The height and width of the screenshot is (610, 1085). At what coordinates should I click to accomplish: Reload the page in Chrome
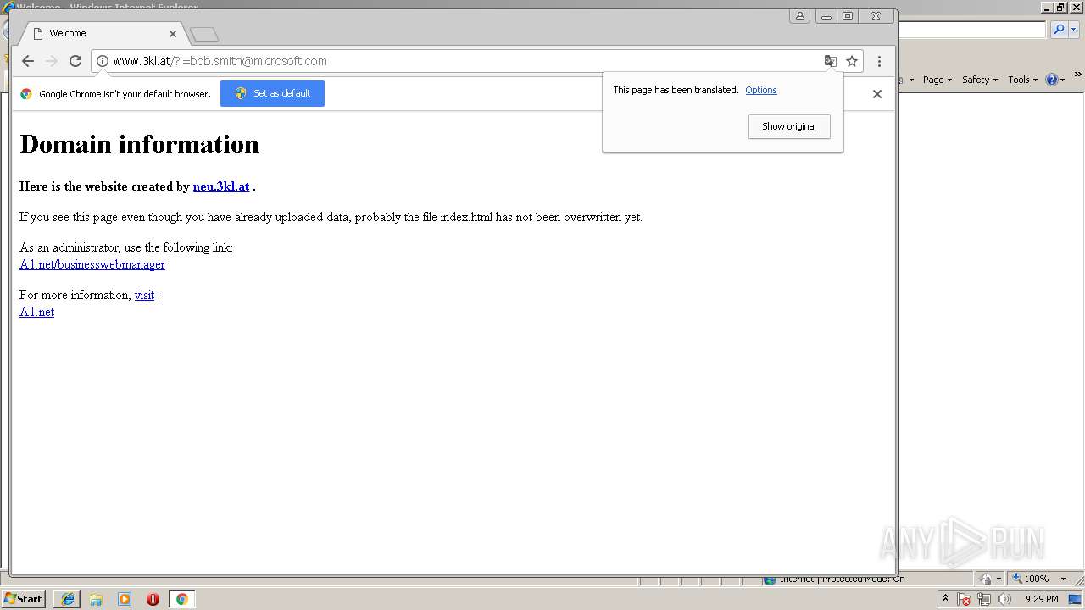[75, 61]
